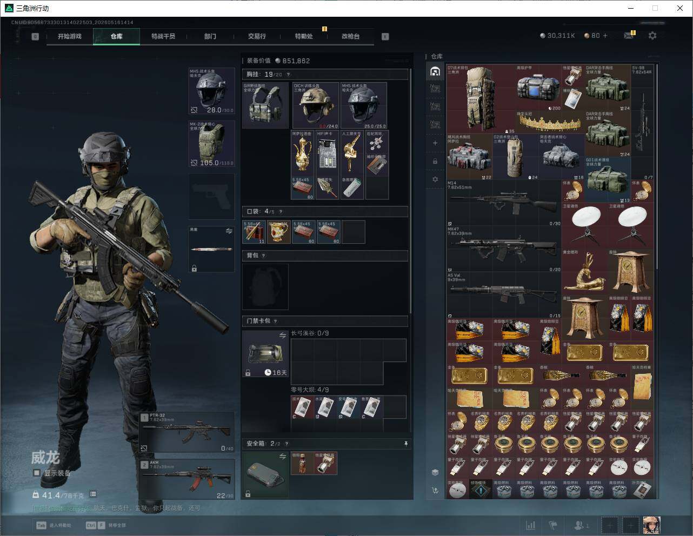Select the D2 tactical hiking bag
The width and height of the screenshot is (693, 536).
coord(515,157)
